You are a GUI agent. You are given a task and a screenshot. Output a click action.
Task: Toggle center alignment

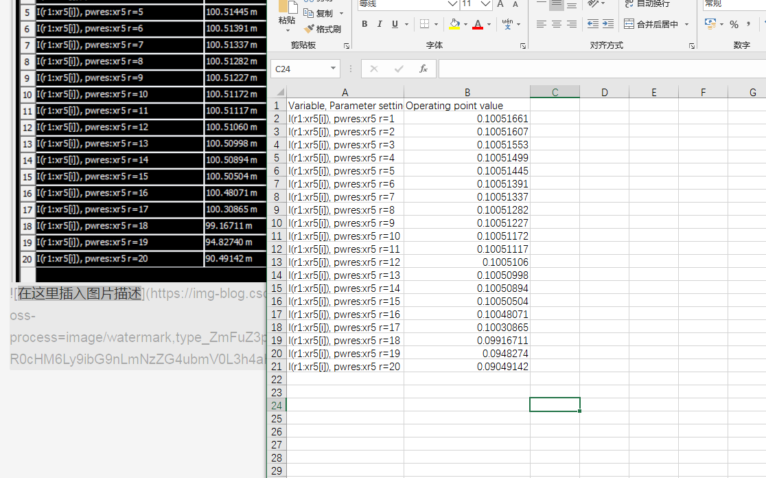click(556, 23)
